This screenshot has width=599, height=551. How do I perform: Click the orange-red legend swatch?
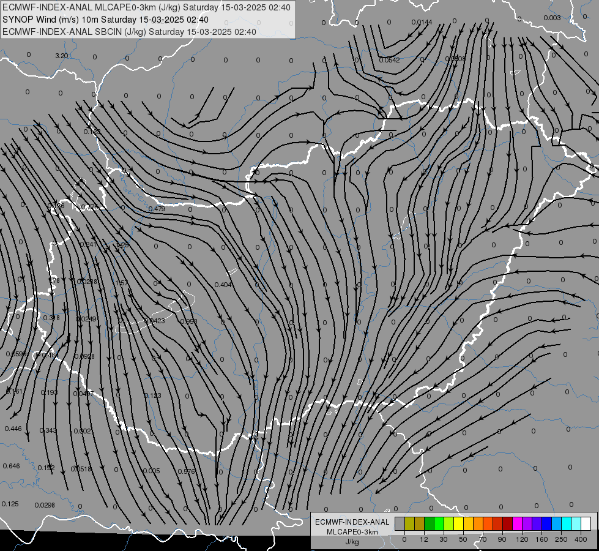coord(488,523)
